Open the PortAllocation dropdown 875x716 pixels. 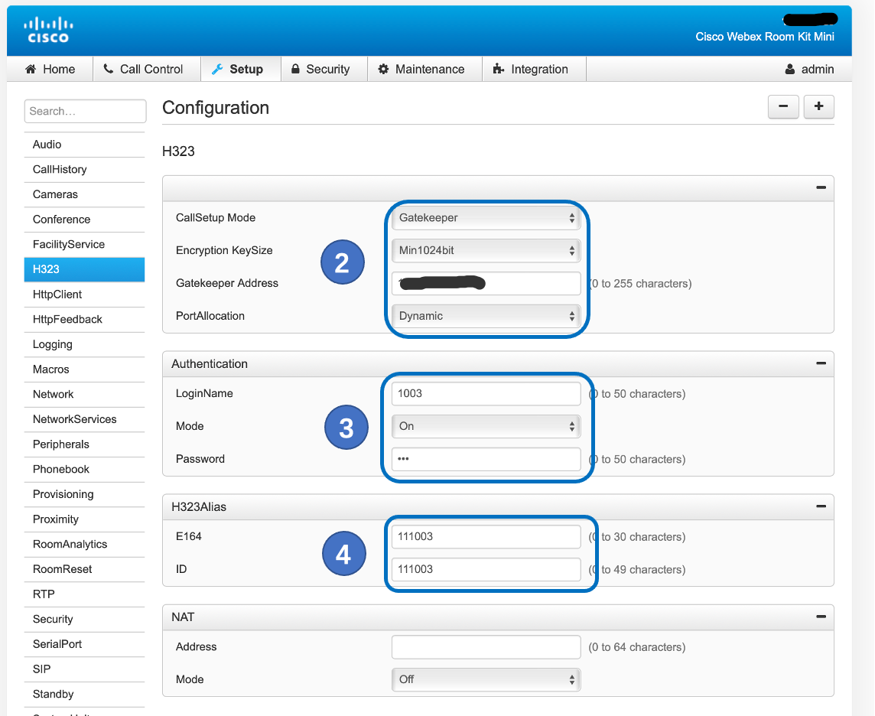[x=486, y=316]
